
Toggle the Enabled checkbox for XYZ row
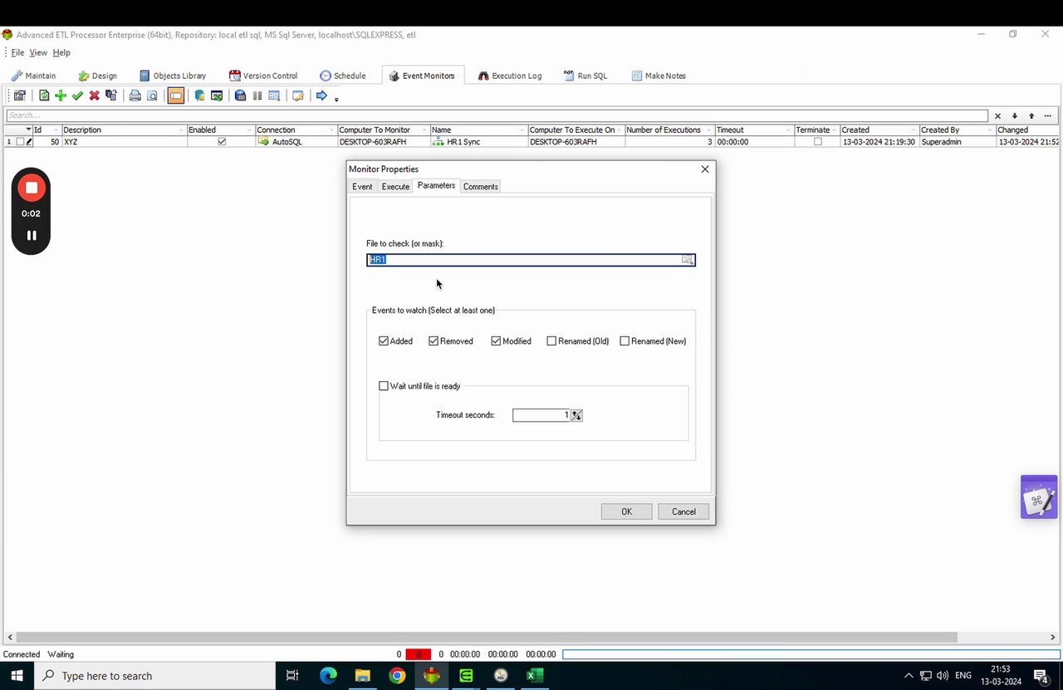222,142
